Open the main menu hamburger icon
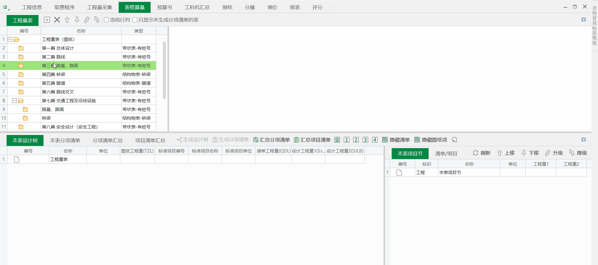This screenshot has width=598, height=265. [x=6, y=7]
